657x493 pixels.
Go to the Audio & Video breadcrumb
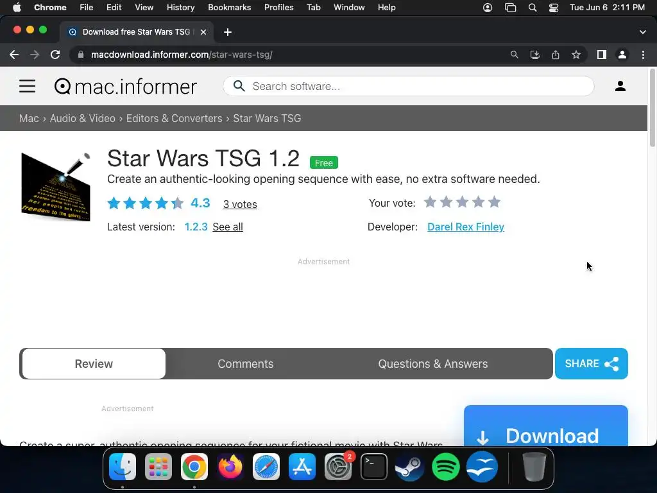pyautogui.click(x=83, y=119)
